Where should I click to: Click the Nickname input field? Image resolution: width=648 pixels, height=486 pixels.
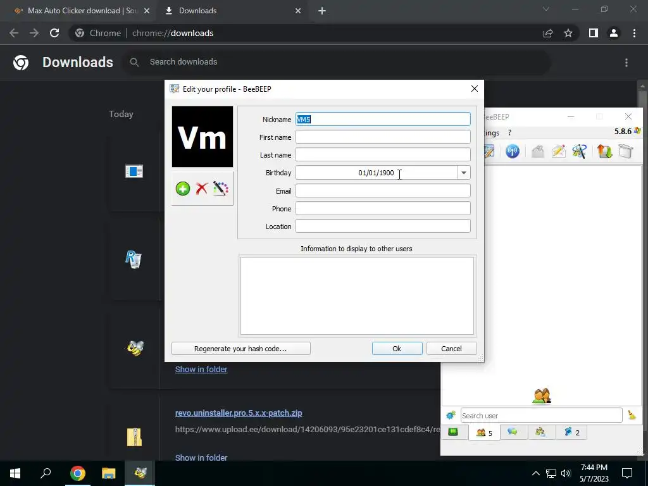(x=383, y=120)
